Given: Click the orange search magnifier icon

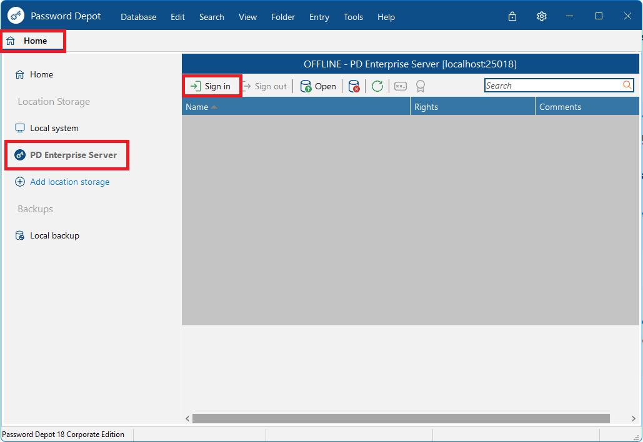Looking at the screenshot, I should pyautogui.click(x=627, y=85).
